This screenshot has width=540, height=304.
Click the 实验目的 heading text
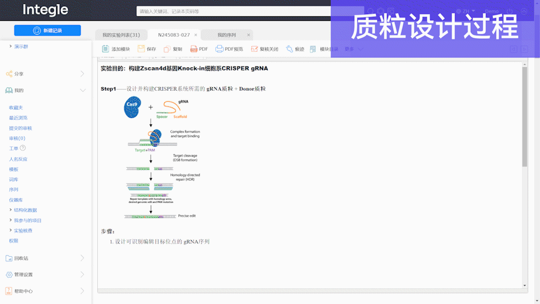tap(184, 68)
